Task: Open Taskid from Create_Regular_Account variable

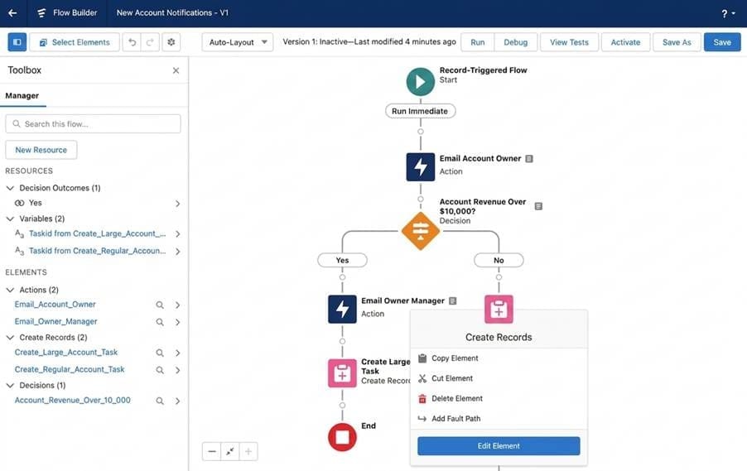Action: [x=97, y=251]
